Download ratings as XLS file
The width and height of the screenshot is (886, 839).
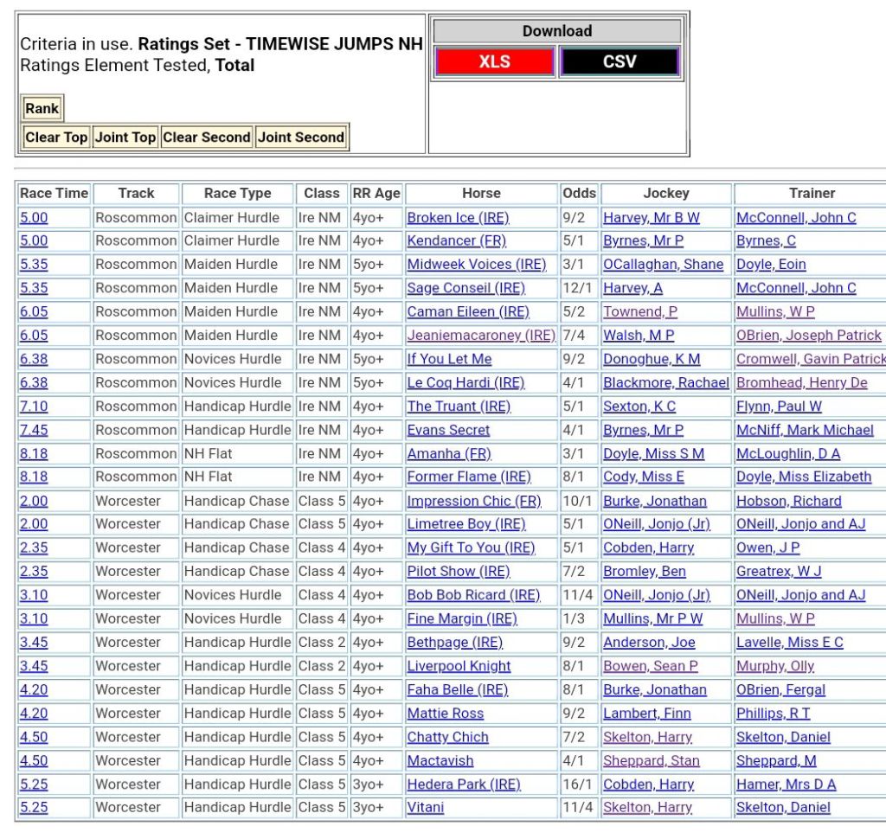pyautogui.click(x=494, y=62)
